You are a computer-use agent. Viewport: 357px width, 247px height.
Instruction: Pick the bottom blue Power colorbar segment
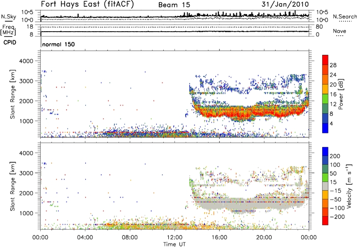[325, 128]
